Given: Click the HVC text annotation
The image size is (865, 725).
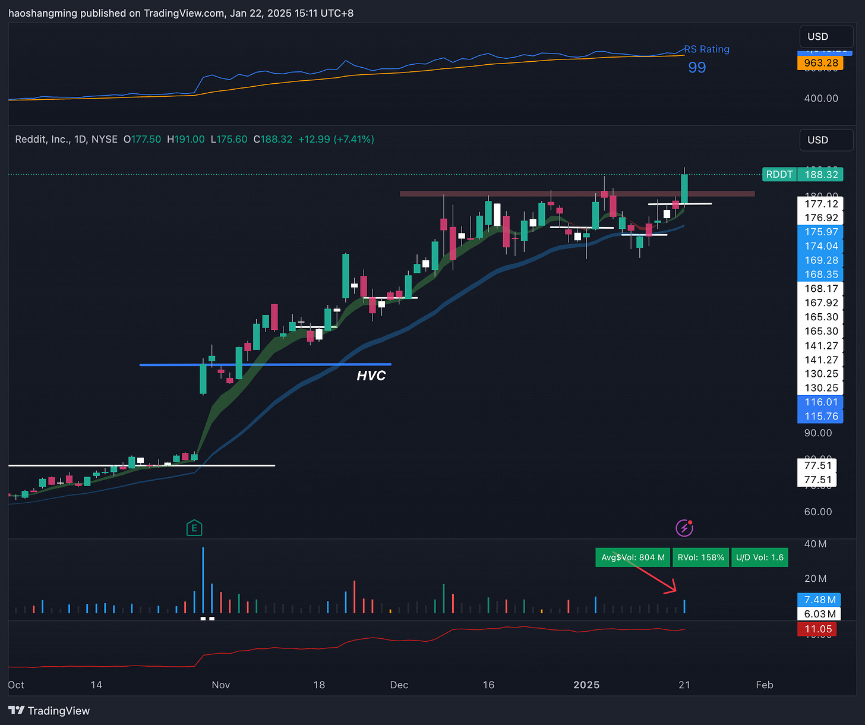Looking at the screenshot, I should click(x=371, y=376).
